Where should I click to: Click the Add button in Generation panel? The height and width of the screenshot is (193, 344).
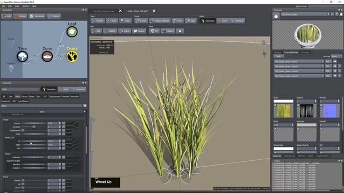click(x=7, y=16)
